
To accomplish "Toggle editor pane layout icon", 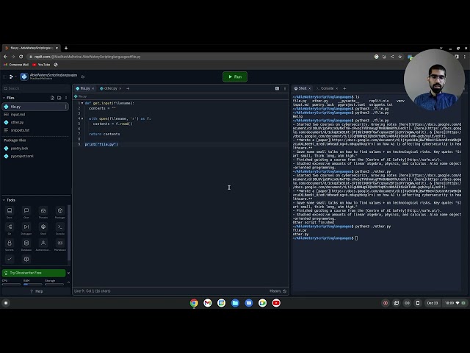I will [277, 88].
